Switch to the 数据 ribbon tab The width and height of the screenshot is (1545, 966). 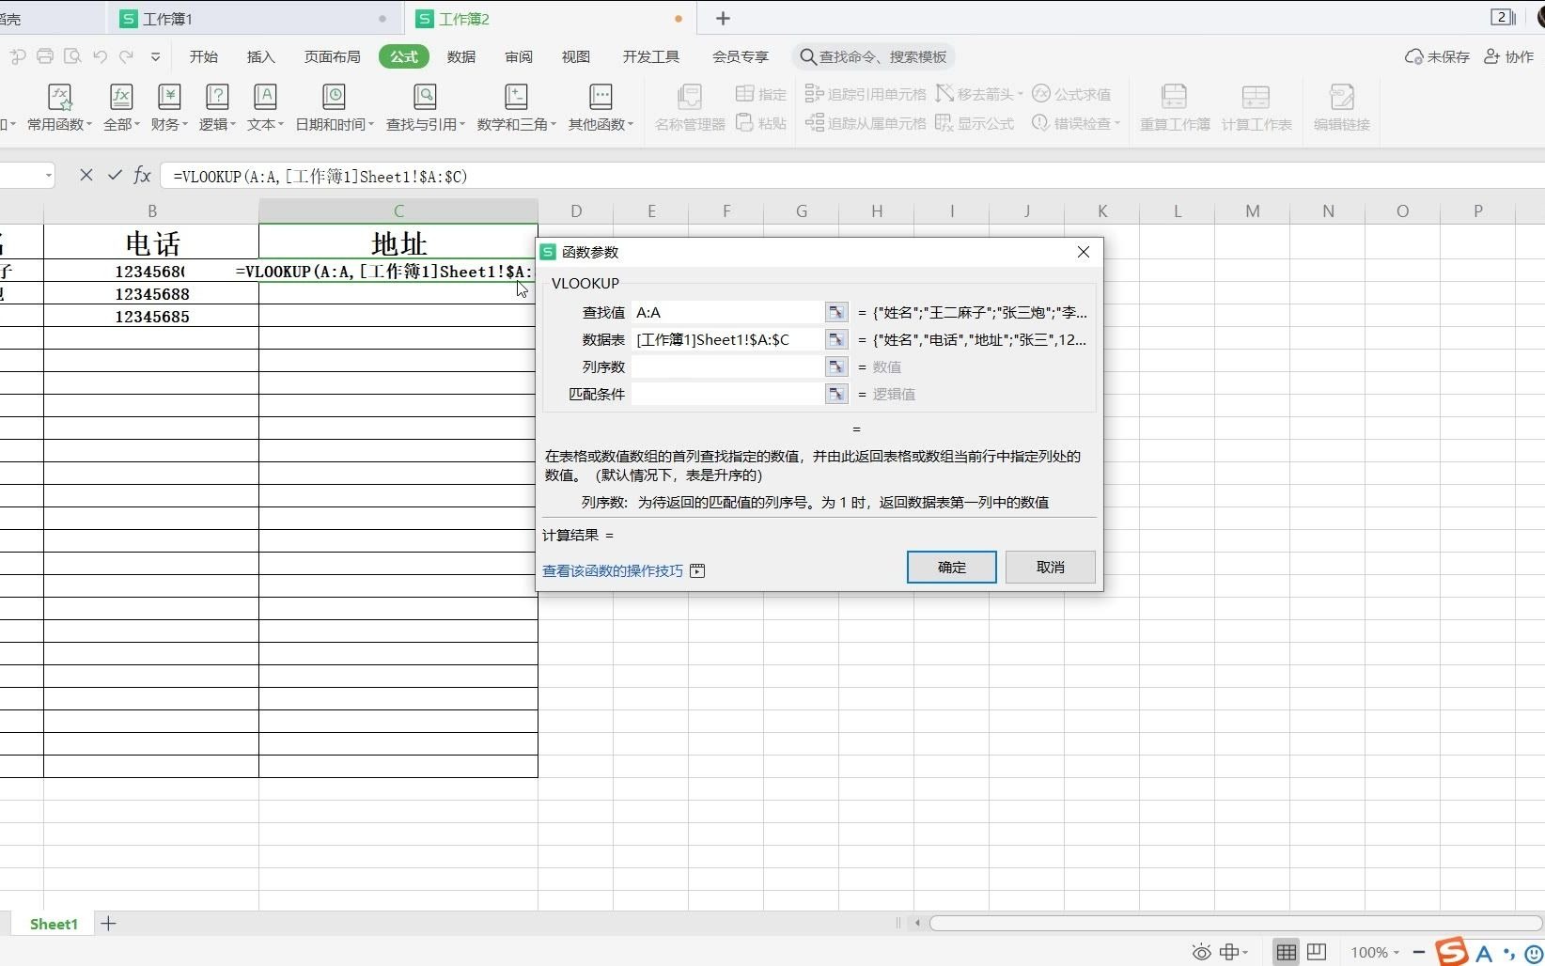[x=460, y=56]
